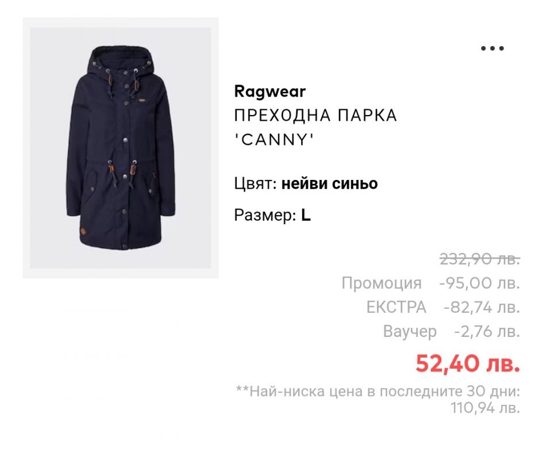Click the Ваучер label text
Viewport: 543px width, 460px height.
pyautogui.click(x=410, y=332)
